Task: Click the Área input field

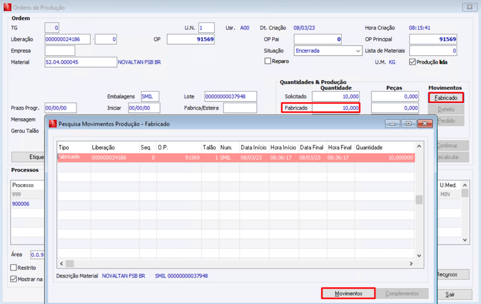Action: (x=38, y=255)
